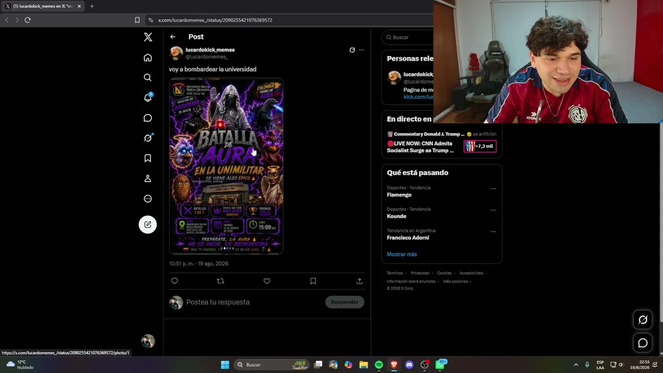This screenshot has width=663, height=373.
Task: Open the Windows Start menu
Action: (225, 365)
